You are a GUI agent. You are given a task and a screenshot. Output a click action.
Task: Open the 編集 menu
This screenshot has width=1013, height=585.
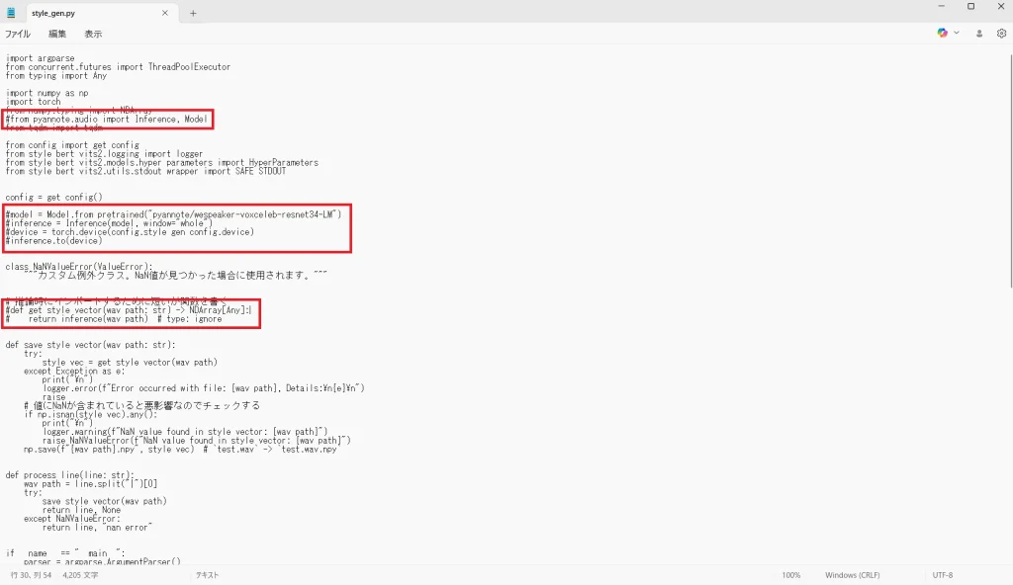(57, 34)
